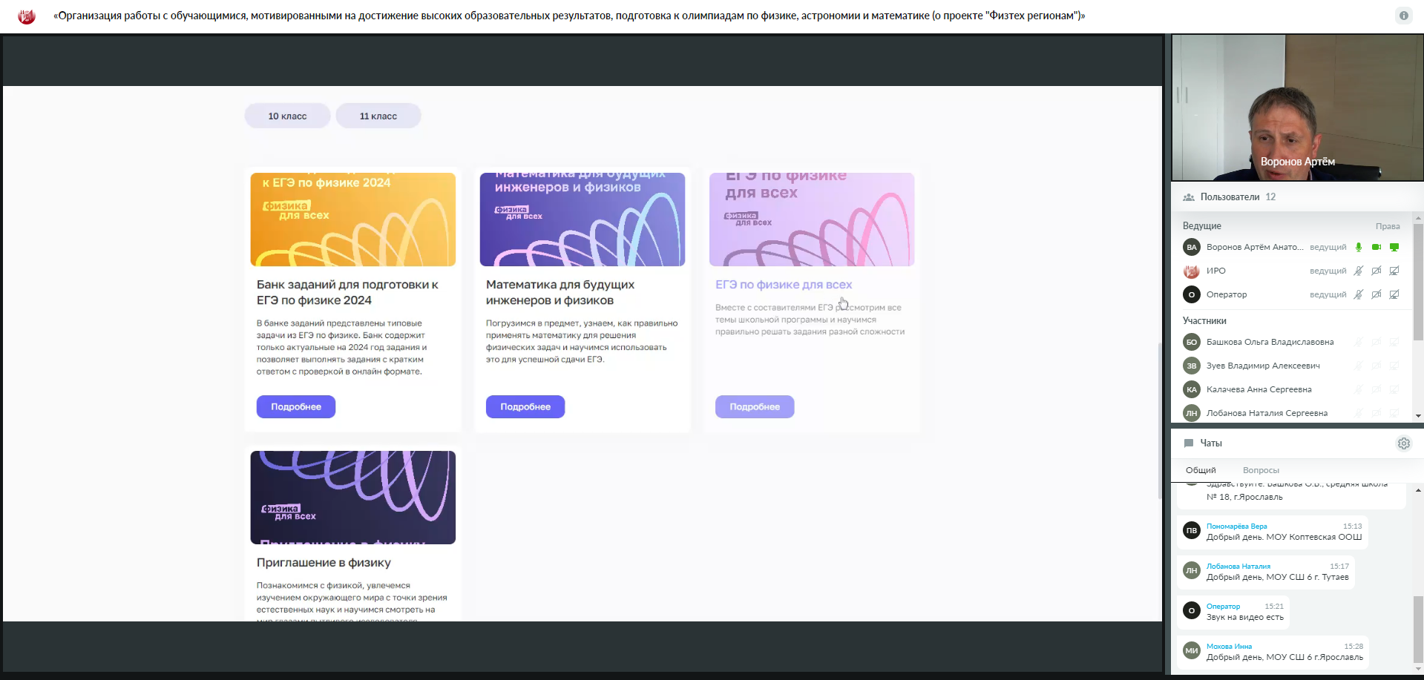Click microphone icon for Башкова Ольга Владиславовна
Screen dimensions: 1424x680
pyautogui.click(x=1359, y=343)
